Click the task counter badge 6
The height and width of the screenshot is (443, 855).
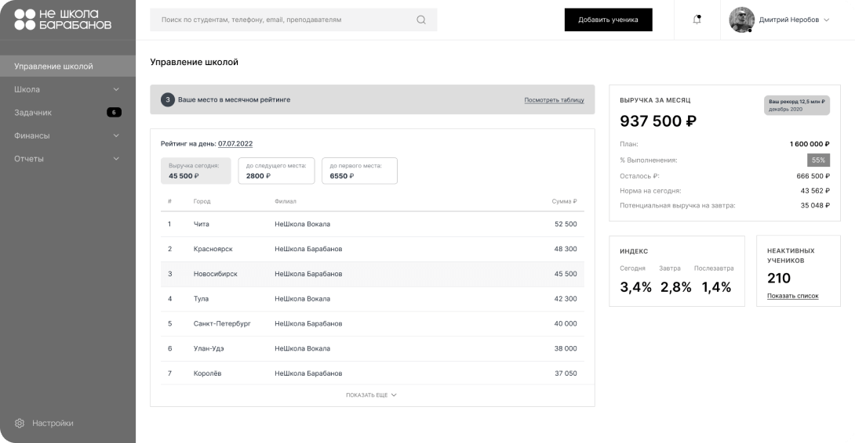click(114, 113)
